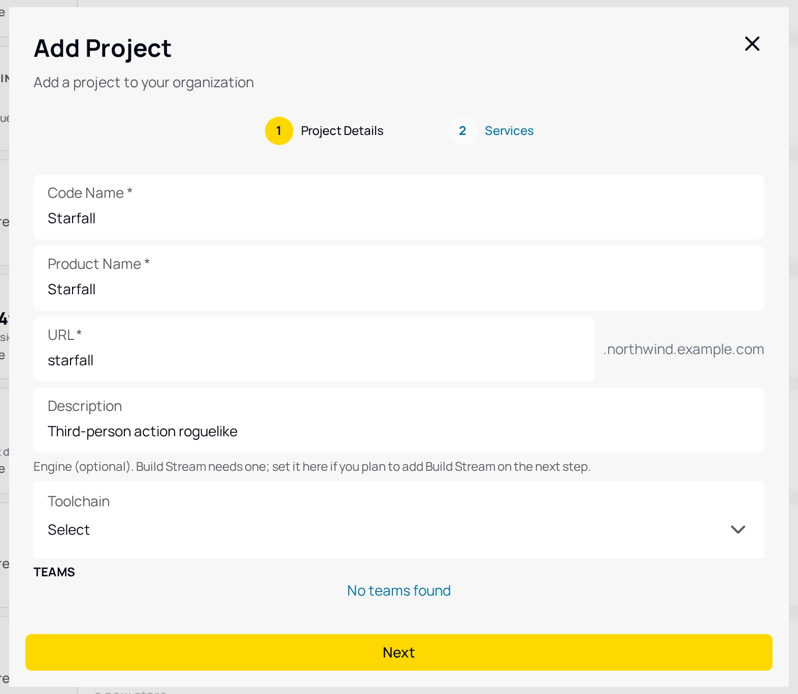This screenshot has height=694, width=798.
Task: Click step 2 circle for Services
Action: pos(462,131)
